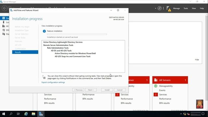Open the Help menu
The image size is (208, 117).
202,8
